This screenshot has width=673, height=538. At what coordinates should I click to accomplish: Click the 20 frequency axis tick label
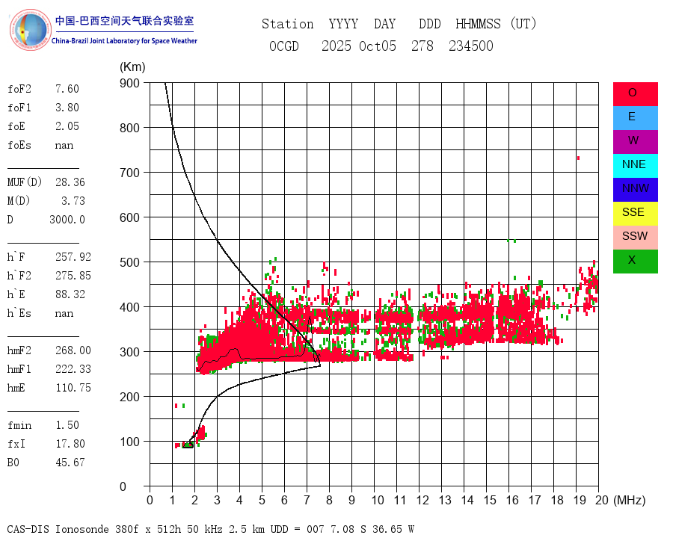602,500
